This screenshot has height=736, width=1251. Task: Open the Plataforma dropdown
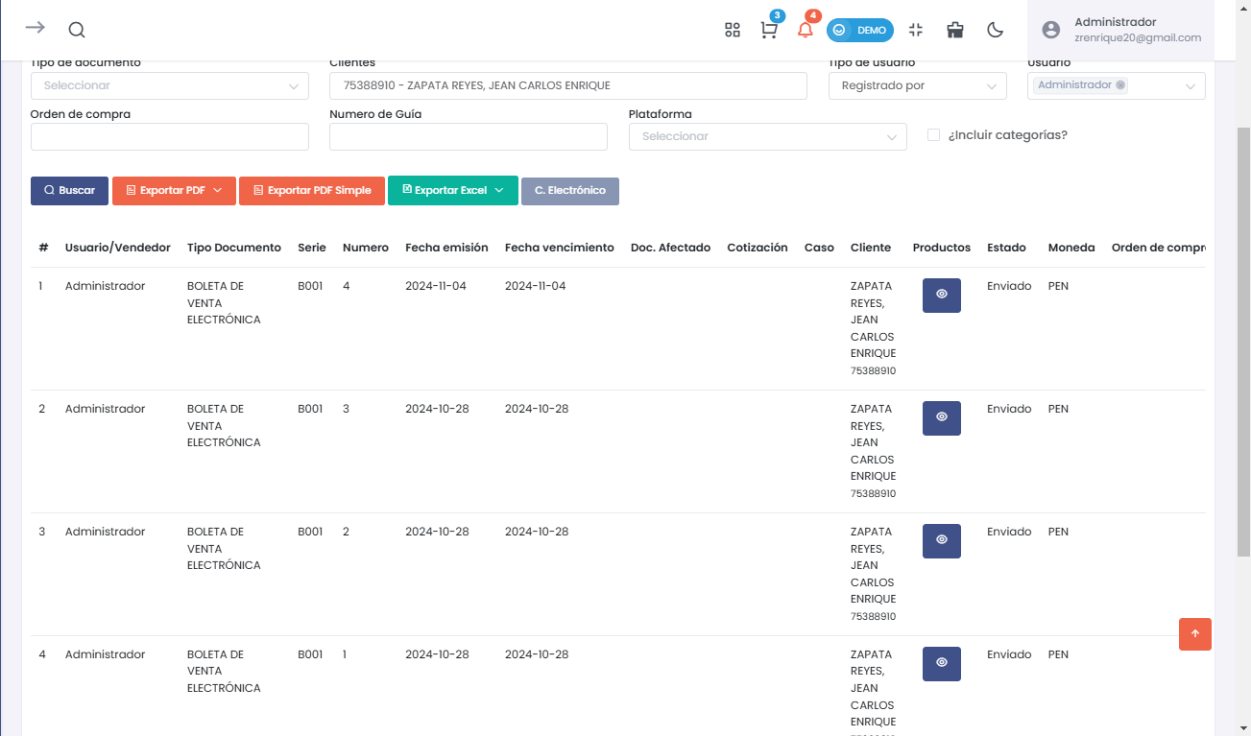click(768, 136)
